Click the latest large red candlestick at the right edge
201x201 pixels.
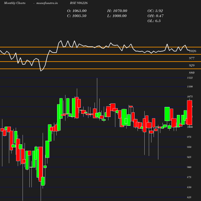(190, 113)
